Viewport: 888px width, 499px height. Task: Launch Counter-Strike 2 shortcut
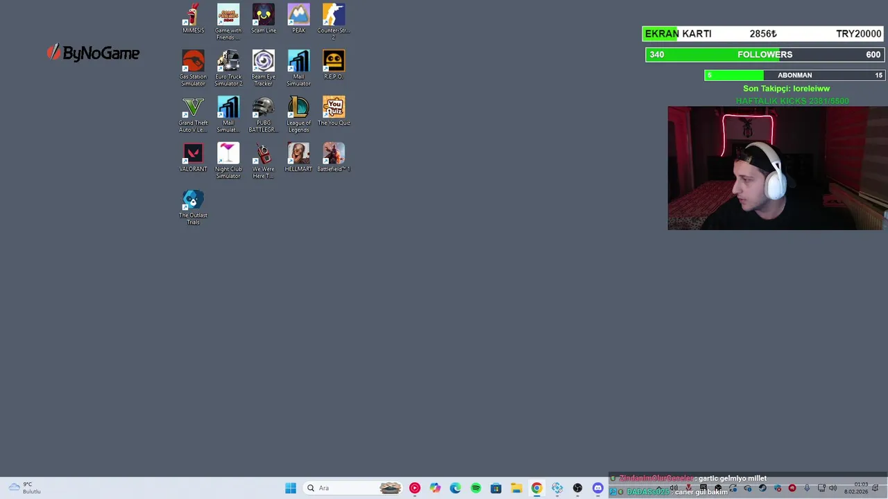334,21
